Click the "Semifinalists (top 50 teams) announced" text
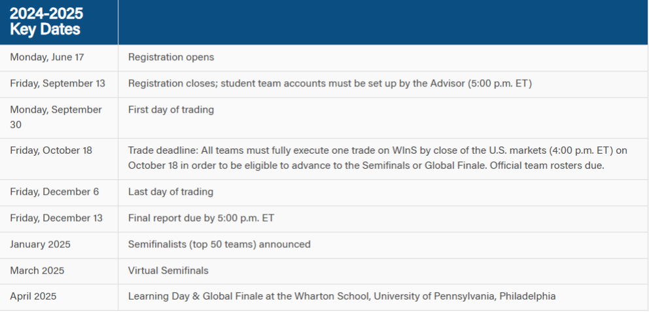 (219, 245)
